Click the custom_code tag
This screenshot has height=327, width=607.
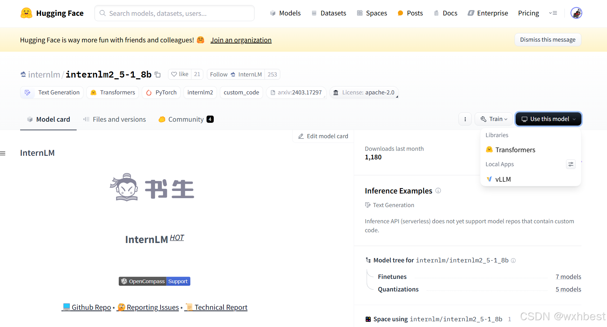point(241,93)
